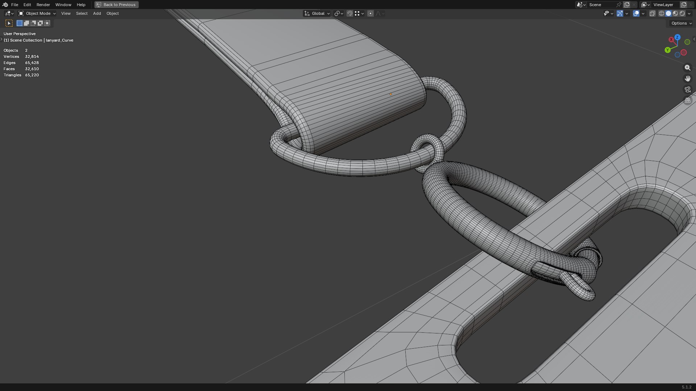Open the Object Mode dropdown
This screenshot has width=696, height=391.
point(37,13)
